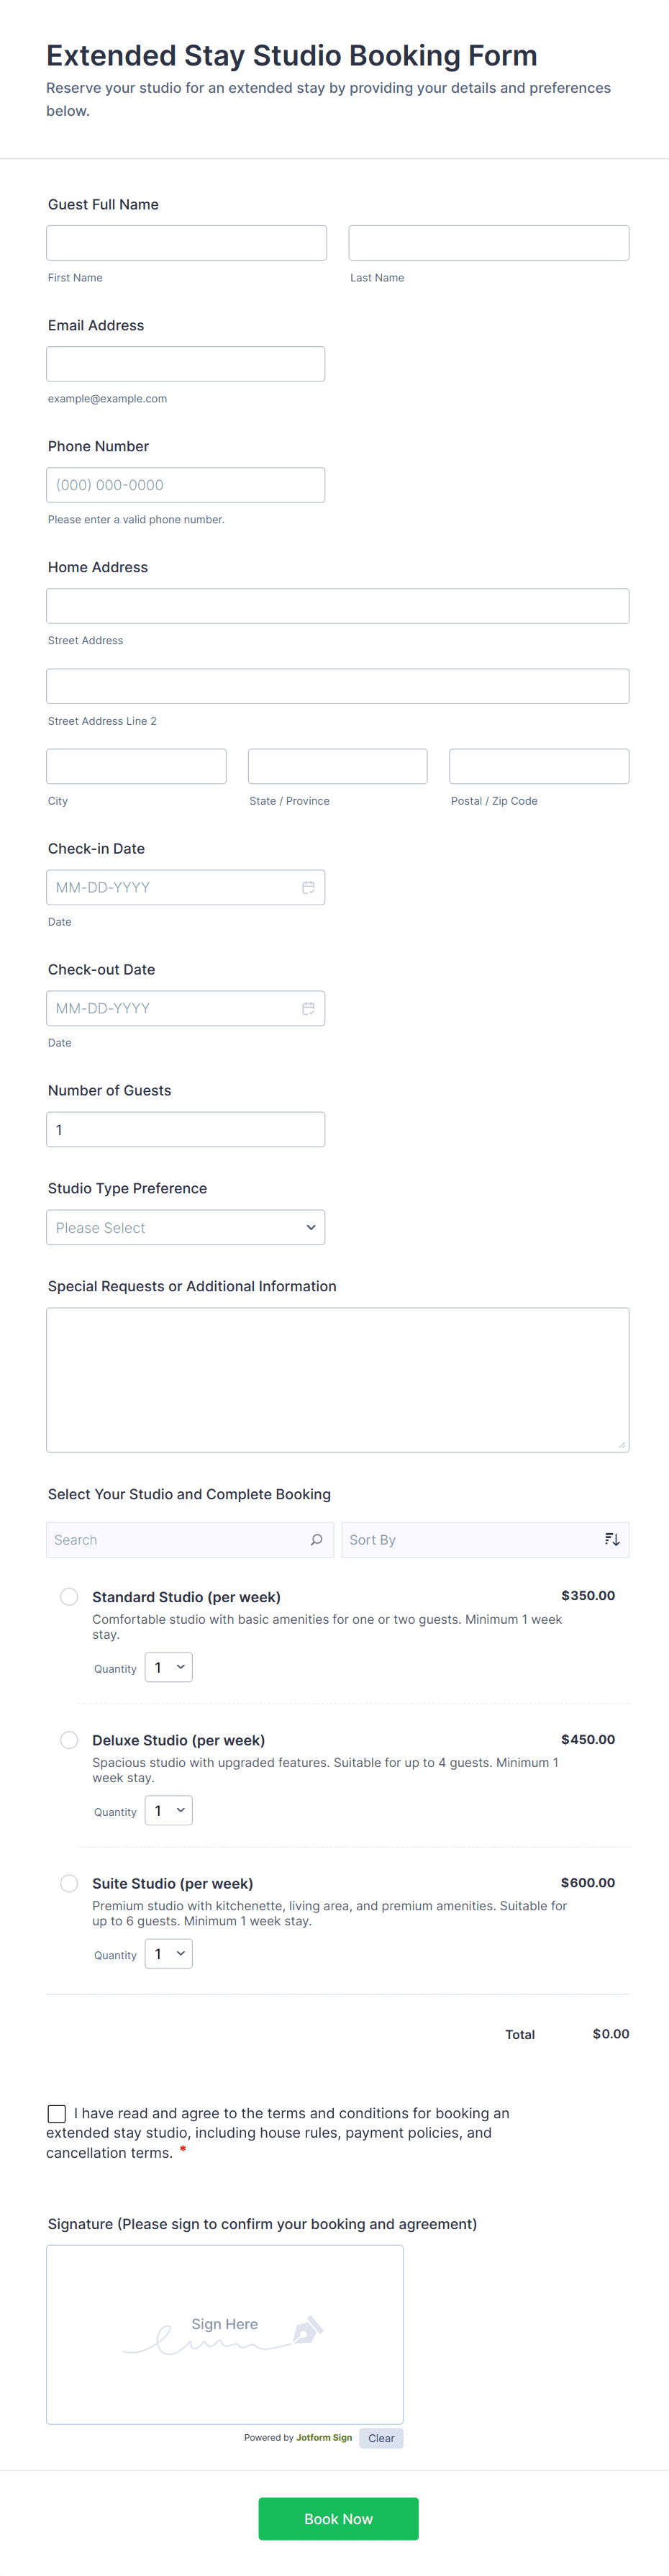
Task: Check the terms and conditions agreement box
Action: (57, 2113)
